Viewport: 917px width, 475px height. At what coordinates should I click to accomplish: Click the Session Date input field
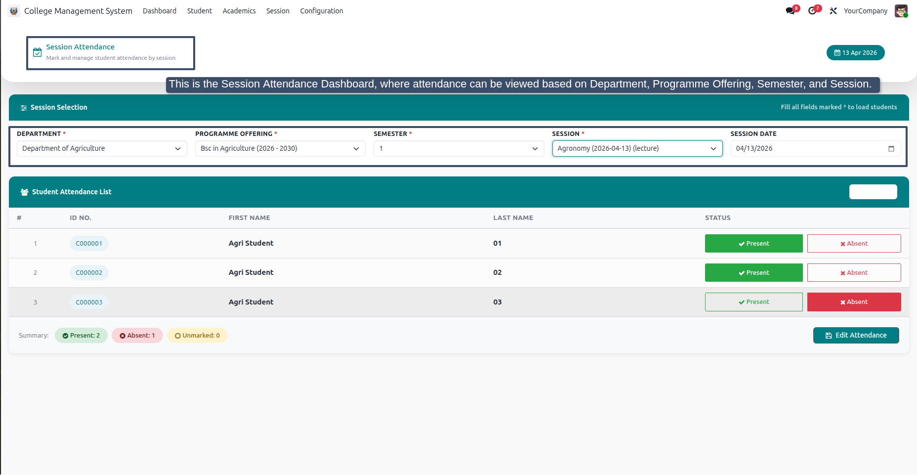pos(816,149)
